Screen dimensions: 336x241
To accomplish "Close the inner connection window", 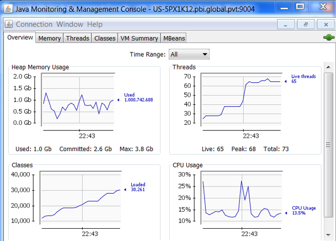I will coord(325,24).
